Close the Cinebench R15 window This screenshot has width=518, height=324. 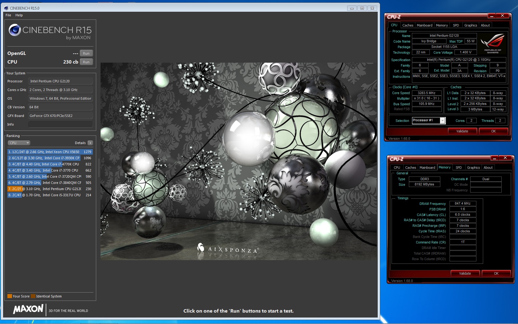(372, 8)
